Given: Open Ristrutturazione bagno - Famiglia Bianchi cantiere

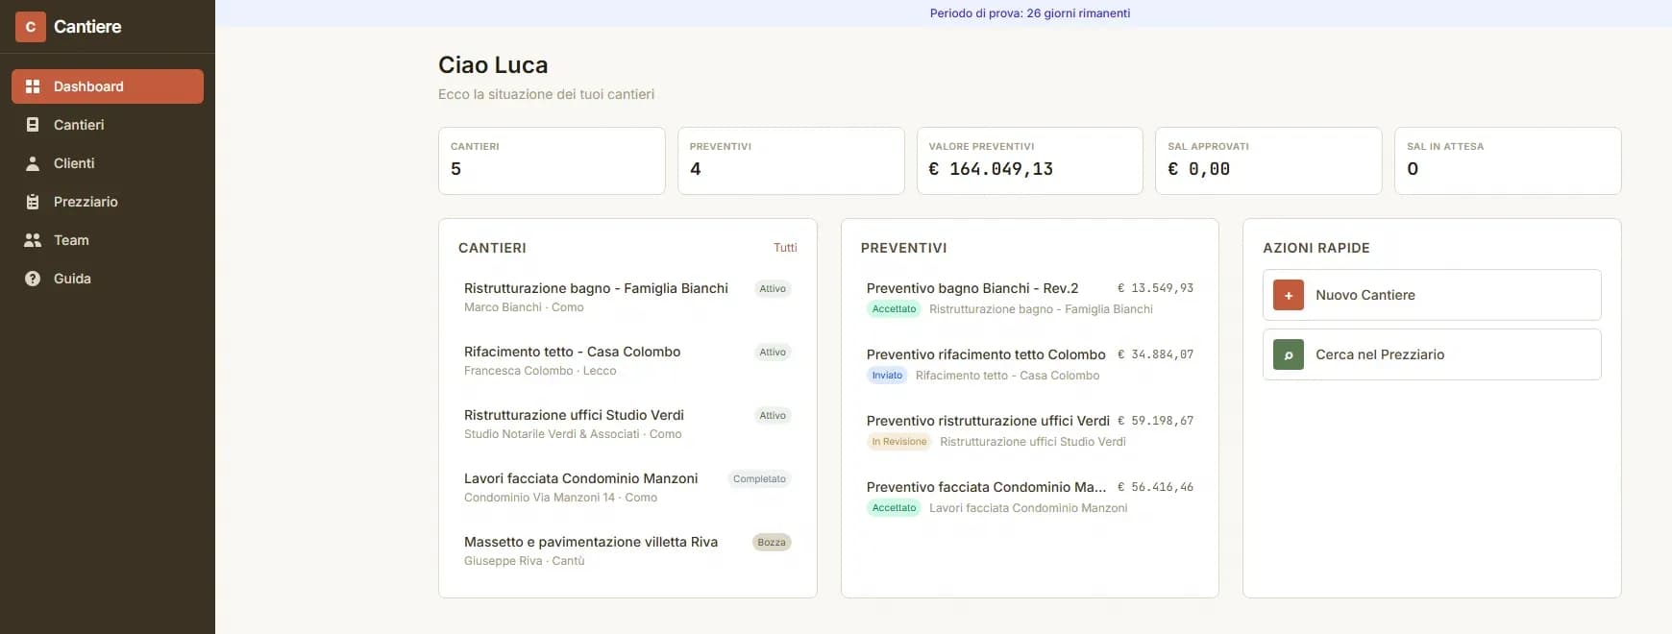Looking at the screenshot, I should pyautogui.click(x=627, y=297).
